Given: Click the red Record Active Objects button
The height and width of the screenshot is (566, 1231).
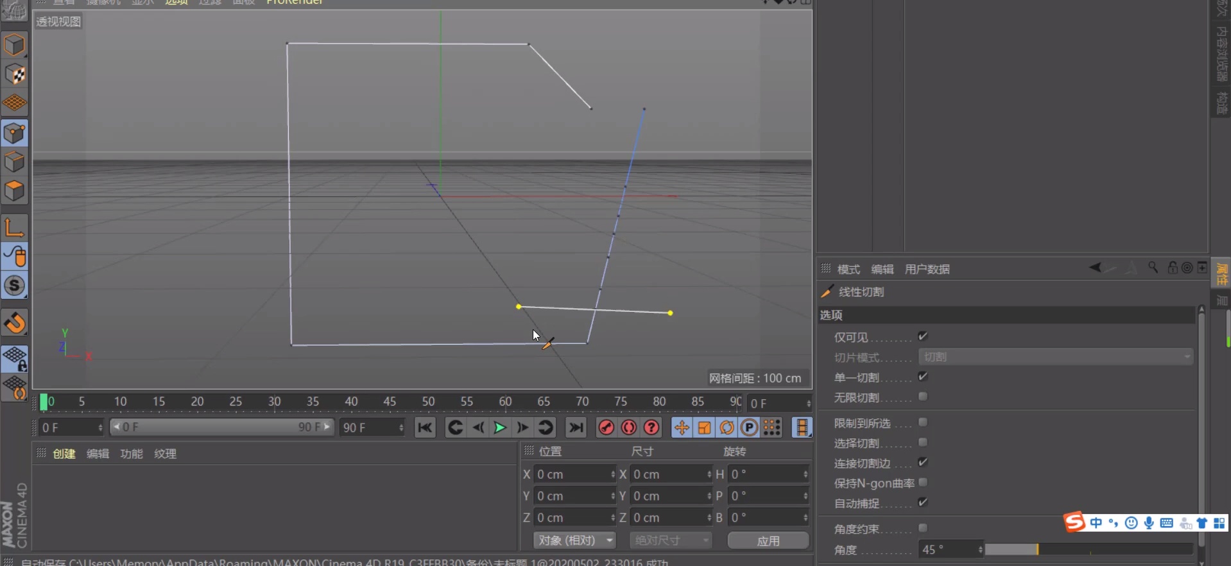Looking at the screenshot, I should (x=606, y=427).
